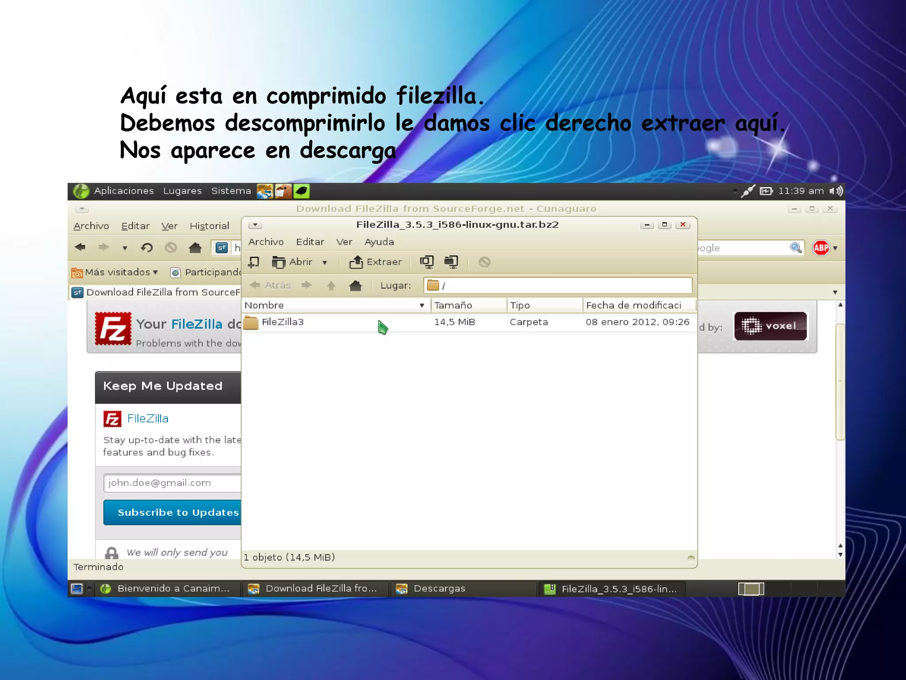Open the Más visitados bookmarks dropdown
The image size is (906, 680).
tap(115, 272)
